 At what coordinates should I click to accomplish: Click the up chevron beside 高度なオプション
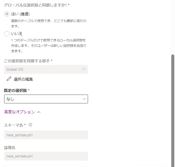(39, 112)
